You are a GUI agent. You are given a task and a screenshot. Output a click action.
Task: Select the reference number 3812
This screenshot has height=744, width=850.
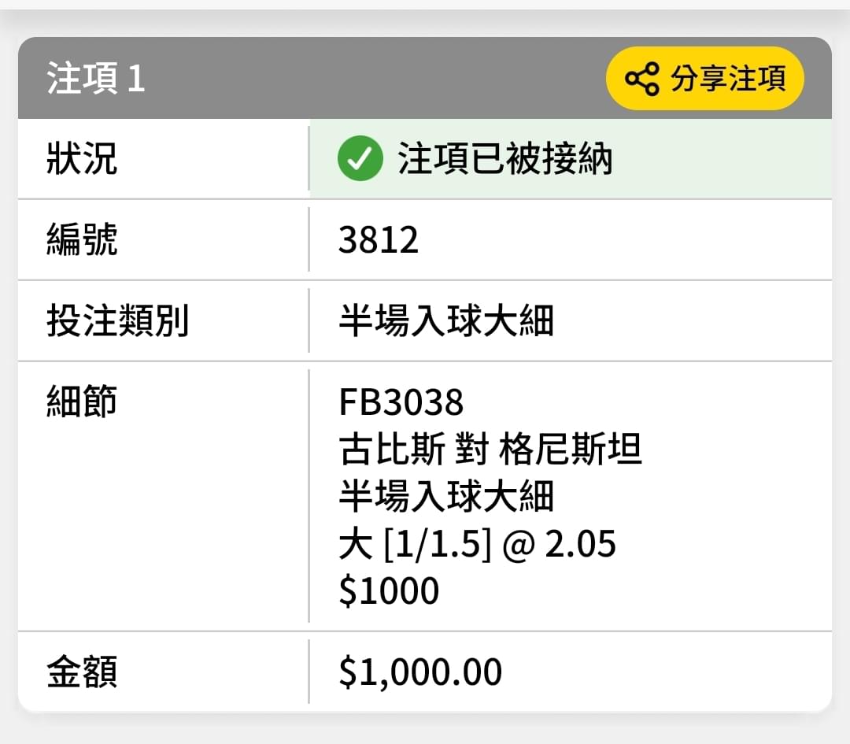(379, 239)
